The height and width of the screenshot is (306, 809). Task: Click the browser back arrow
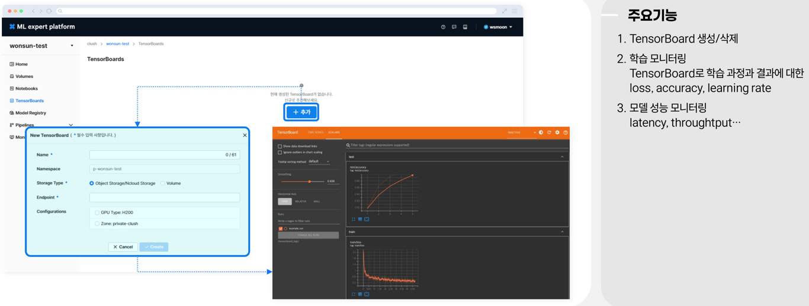pos(33,11)
